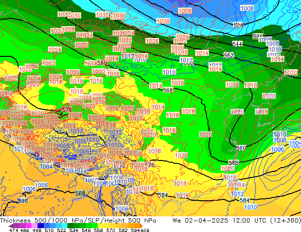Select the bright yellow swatch above 558
This screenshot has width=301, height=232.
(x=101, y=225)
